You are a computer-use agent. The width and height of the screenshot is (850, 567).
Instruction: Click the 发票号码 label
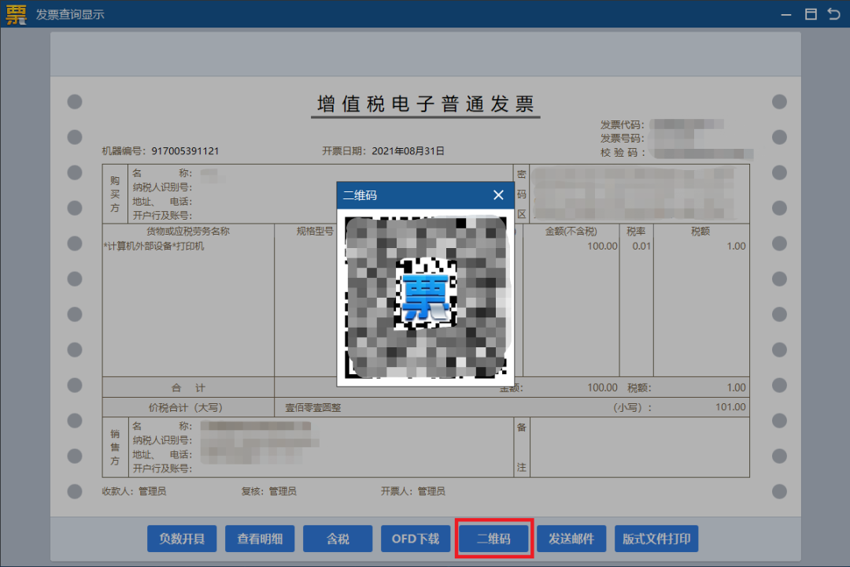[x=622, y=139]
